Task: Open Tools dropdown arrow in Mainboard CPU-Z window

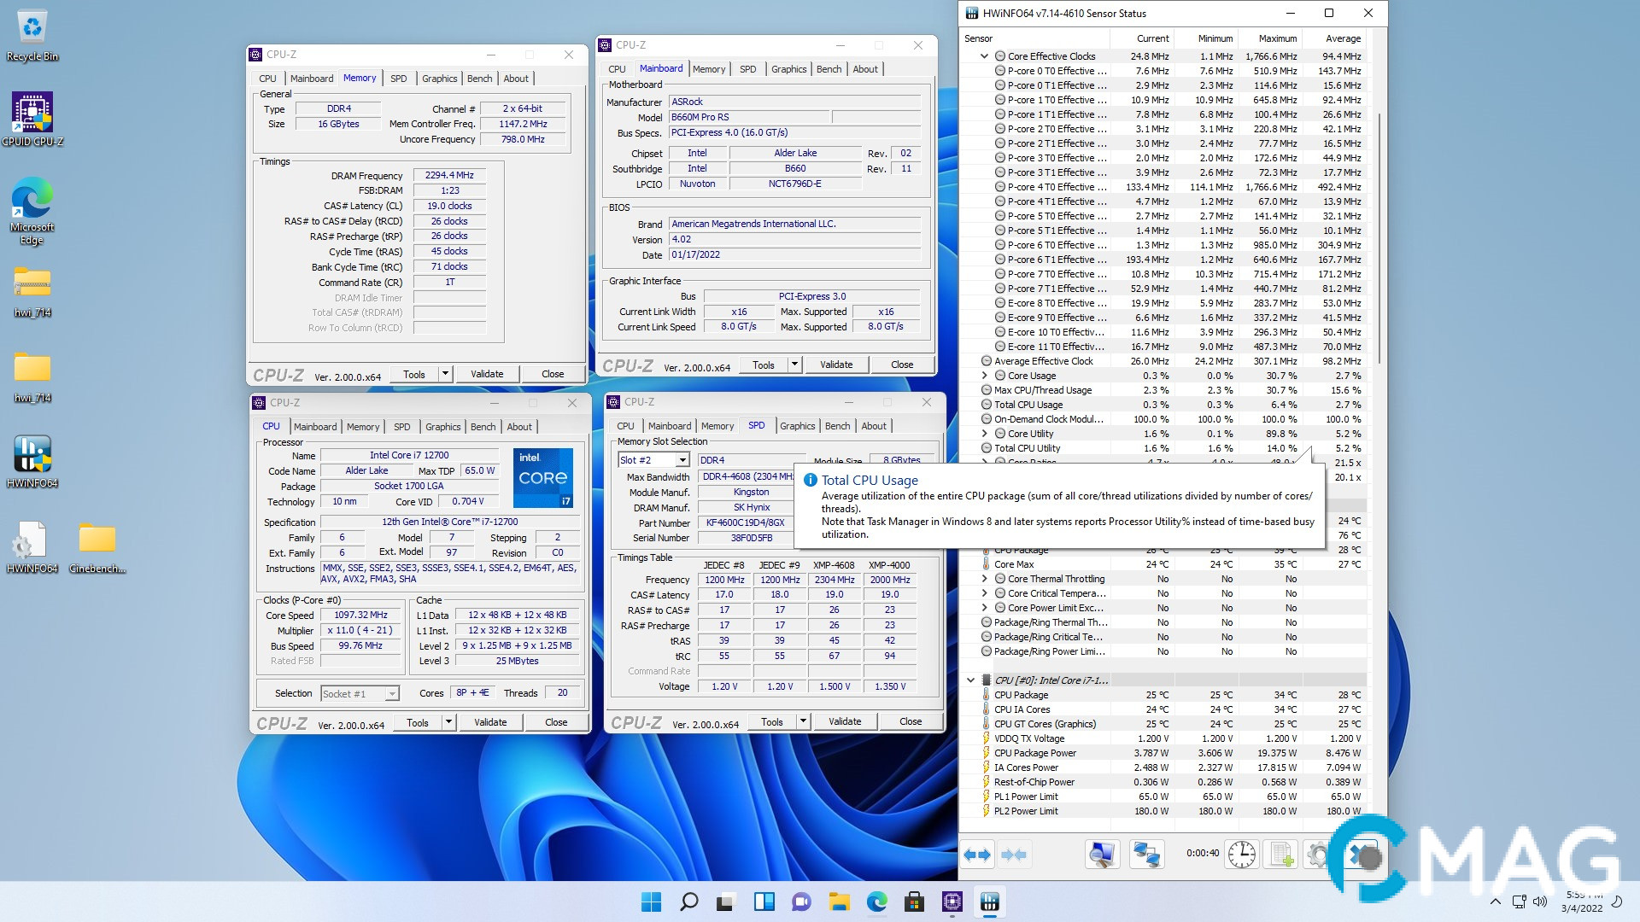Action: (794, 365)
